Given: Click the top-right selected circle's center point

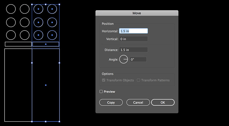Looking at the screenshot, I should [x=52, y=9].
